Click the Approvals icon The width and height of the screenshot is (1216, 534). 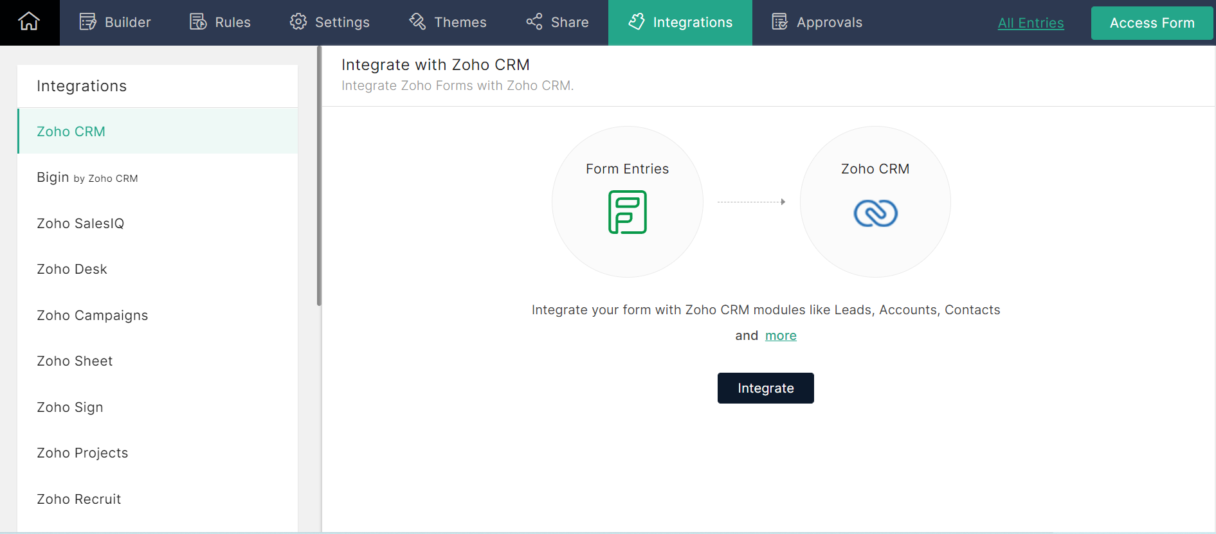pyautogui.click(x=780, y=22)
